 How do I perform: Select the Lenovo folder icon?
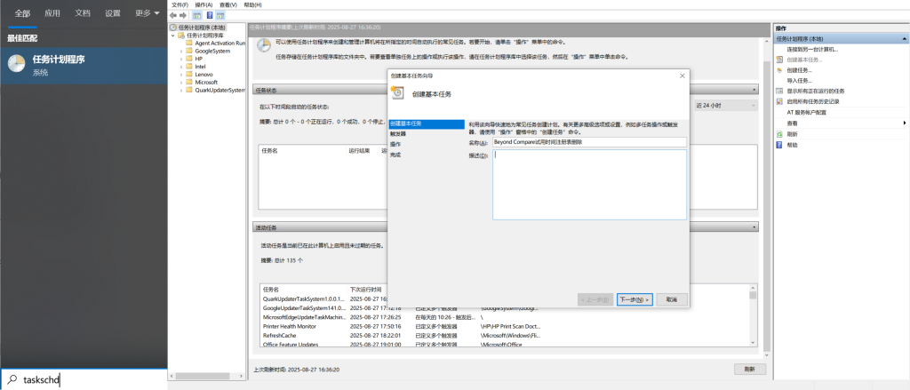pos(189,75)
